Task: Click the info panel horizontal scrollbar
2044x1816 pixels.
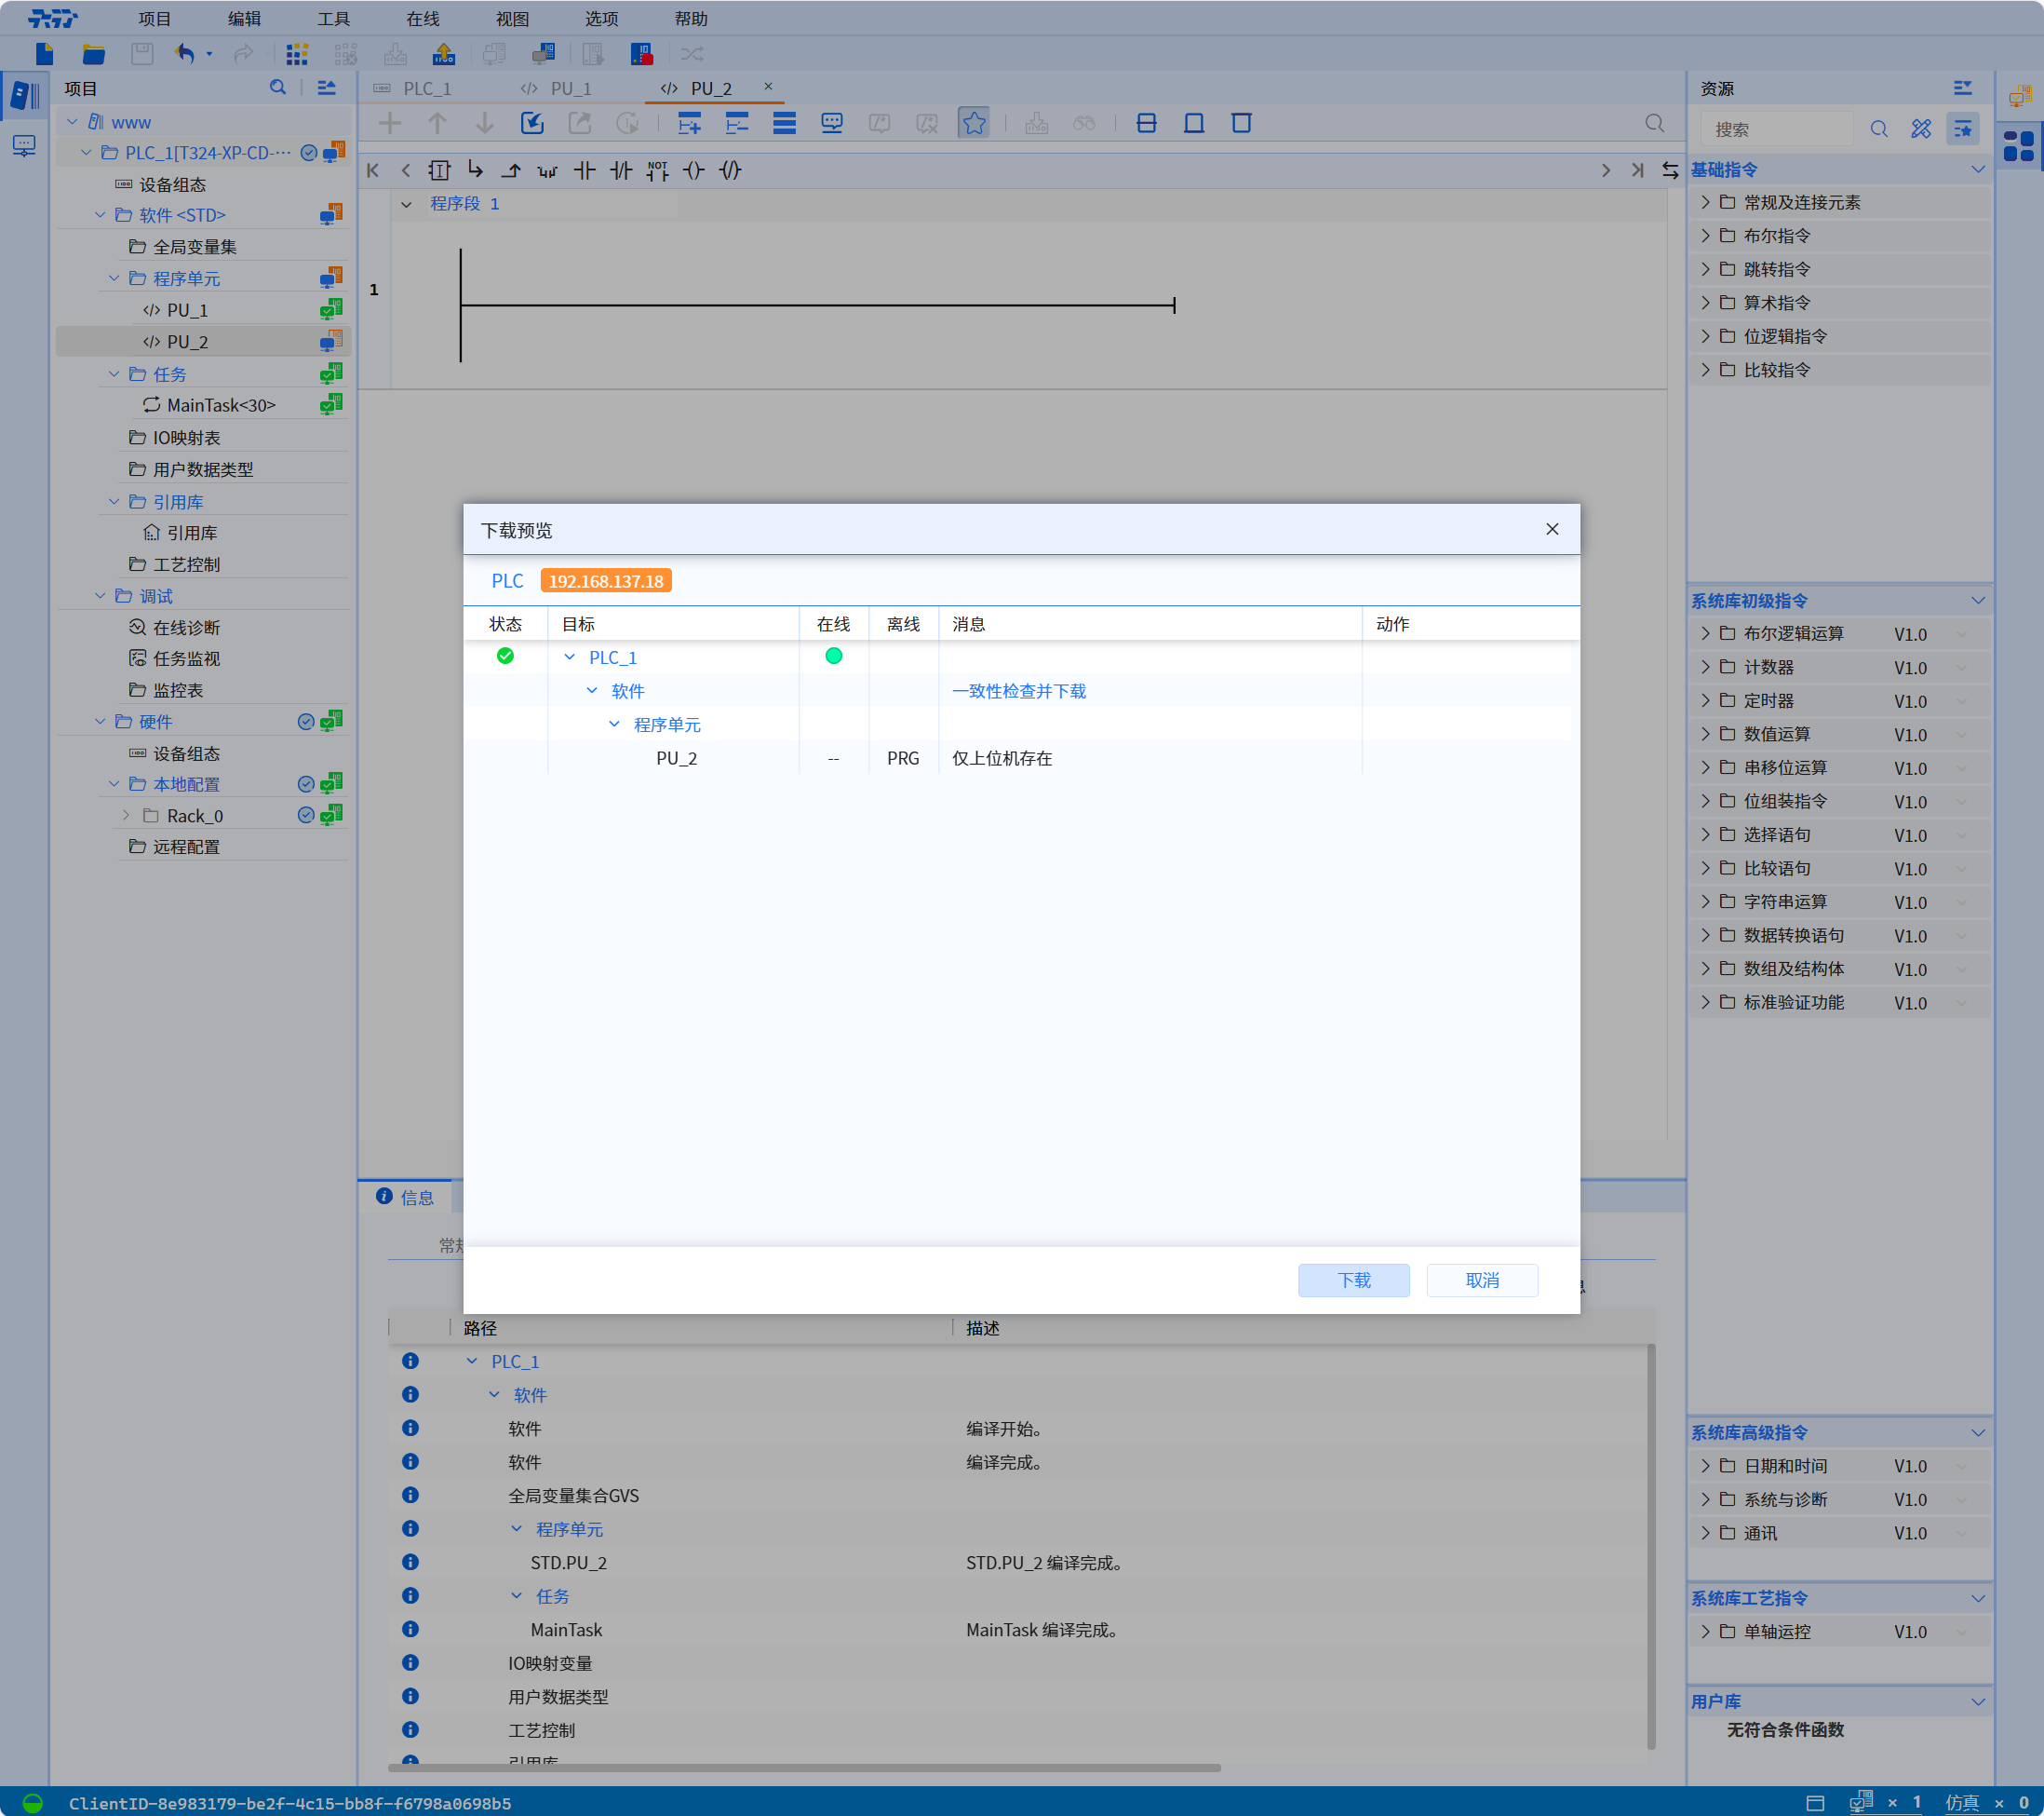Action: (x=803, y=1768)
